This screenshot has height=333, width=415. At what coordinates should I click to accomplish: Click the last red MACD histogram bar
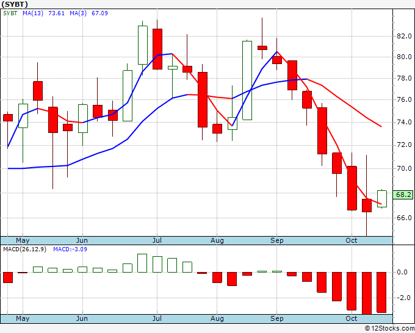381,292
